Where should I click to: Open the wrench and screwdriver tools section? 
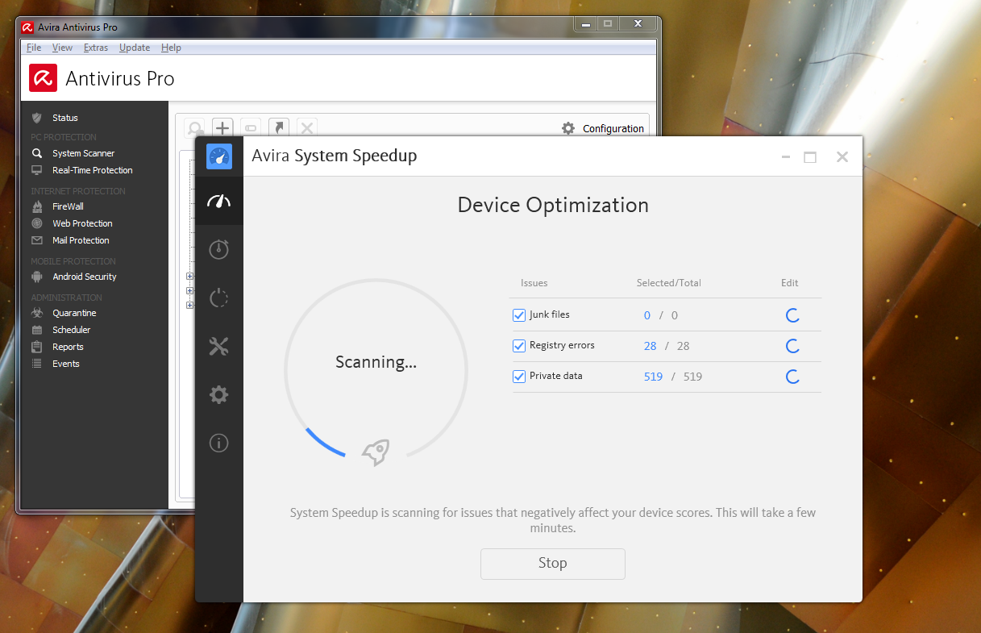tap(218, 346)
